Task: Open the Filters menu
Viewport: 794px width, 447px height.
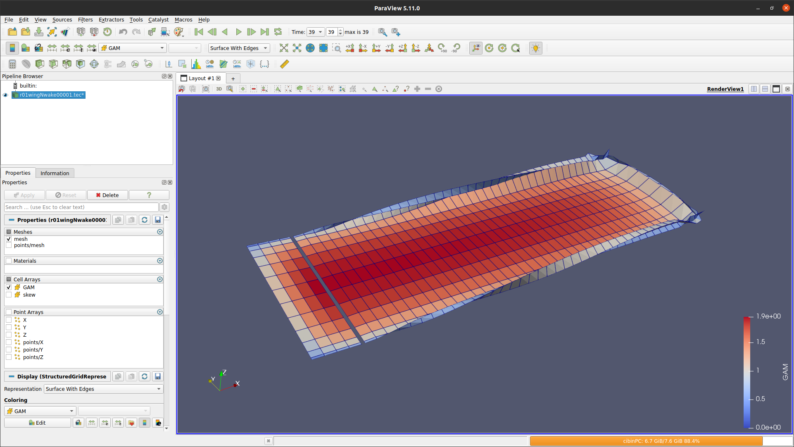Action: (85, 19)
